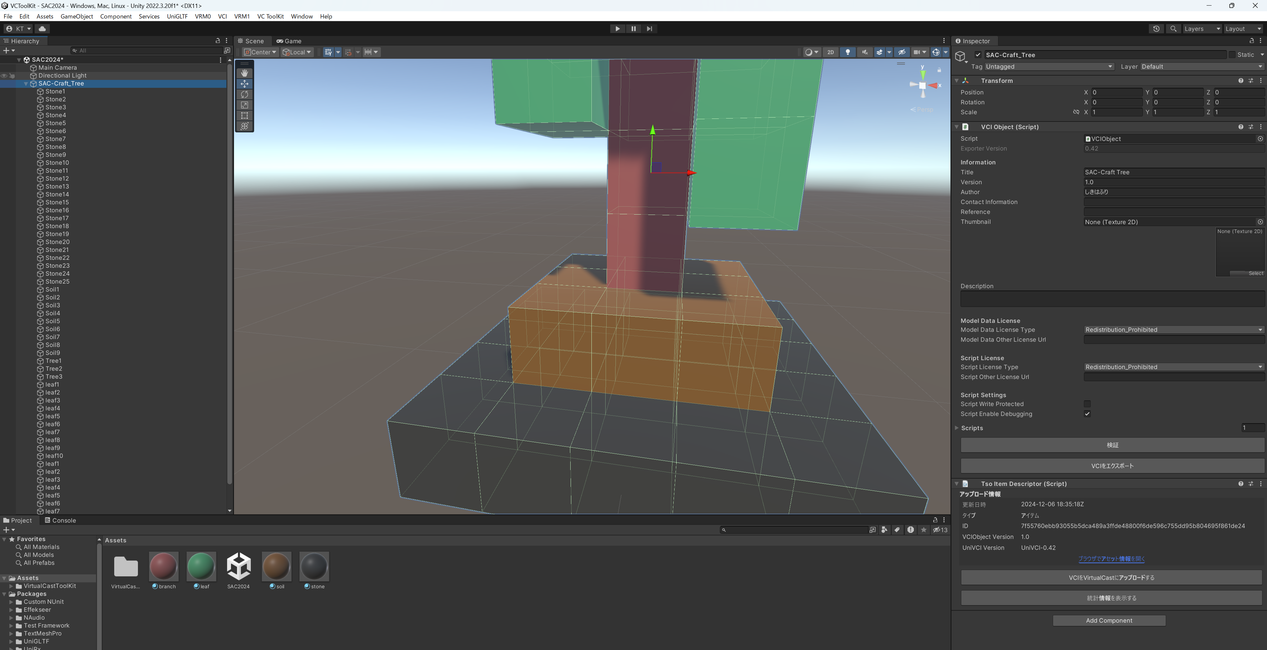Enable Script Write Protected checkbox
Screen dimensions: 1267x650
click(x=1087, y=404)
